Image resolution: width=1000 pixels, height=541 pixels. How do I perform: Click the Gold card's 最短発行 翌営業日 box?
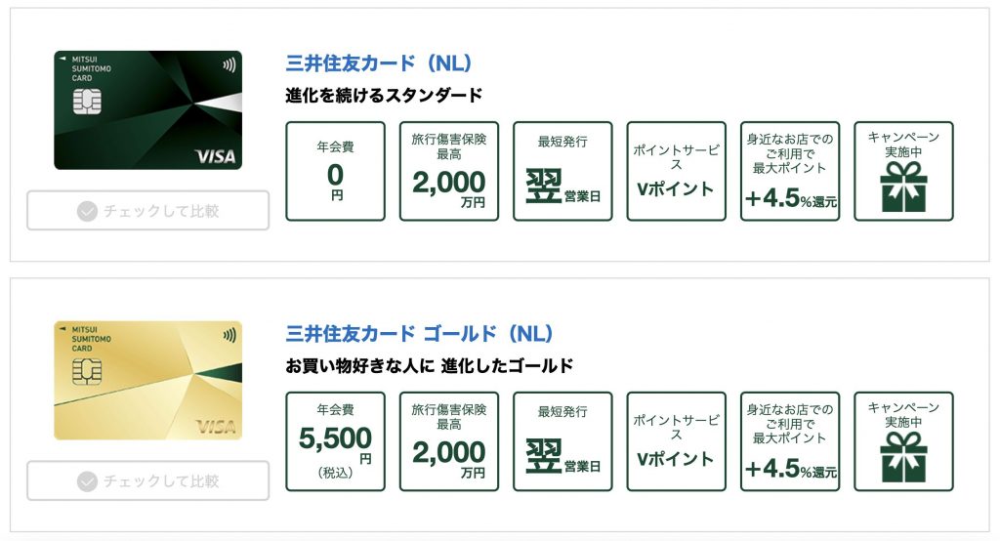pos(562,441)
